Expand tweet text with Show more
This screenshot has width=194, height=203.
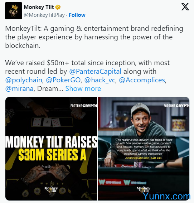click(x=83, y=89)
